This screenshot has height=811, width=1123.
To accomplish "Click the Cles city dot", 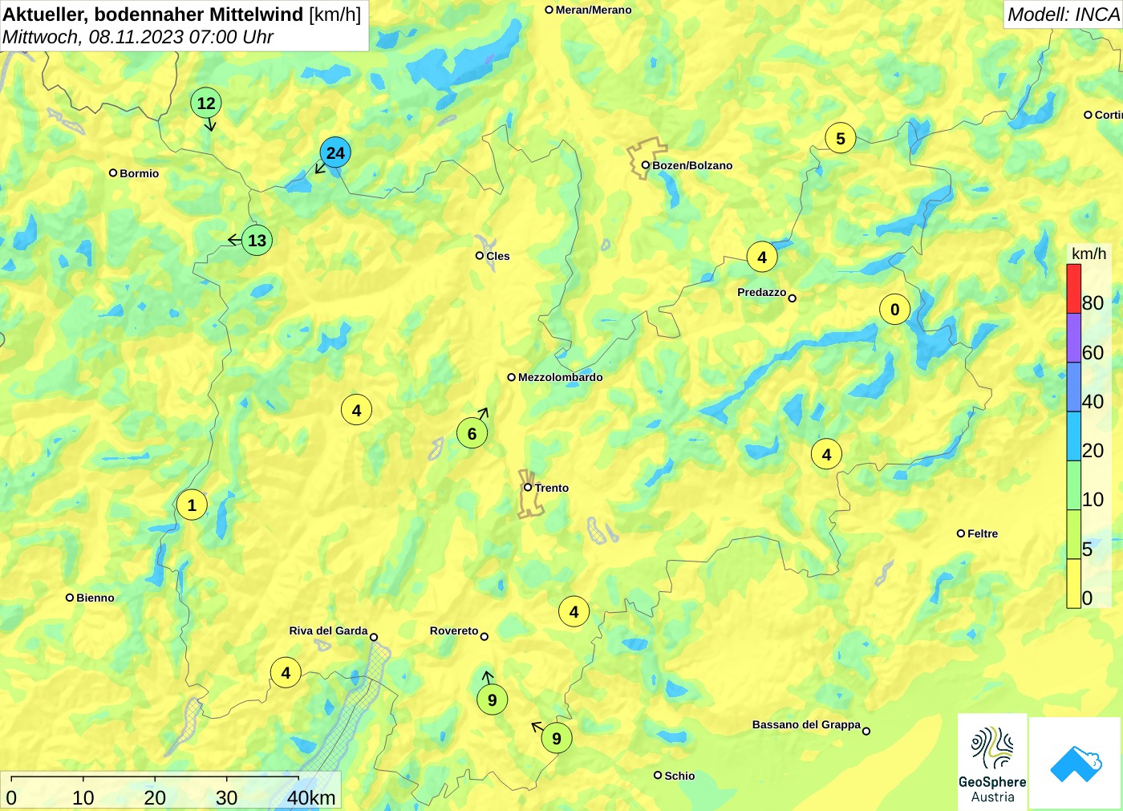I will tap(480, 256).
